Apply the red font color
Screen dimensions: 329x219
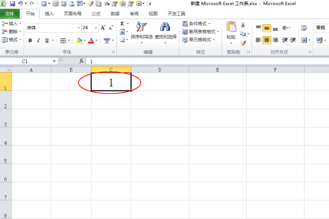pyautogui.click(x=91, y=41)
